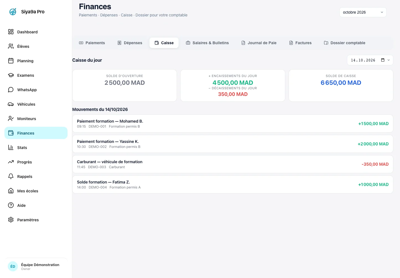Click the +1 000,00 MAD movement amount
Screen dimensions: 400x278
pyautogui.click(x=373, y=184)
